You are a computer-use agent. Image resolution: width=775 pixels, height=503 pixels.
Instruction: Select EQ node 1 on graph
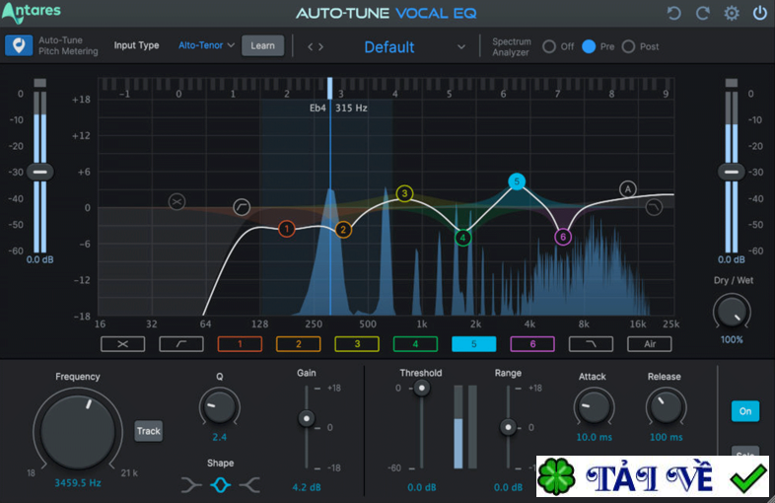click(287, 229)
